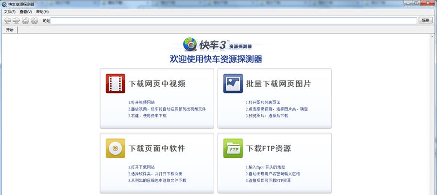Click the green FTP folder icon

[x=233, y=148]
